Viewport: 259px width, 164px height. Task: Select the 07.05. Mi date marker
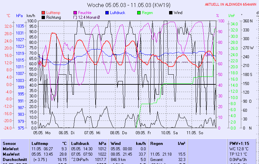pyautogui.click(x=95, y=133)
